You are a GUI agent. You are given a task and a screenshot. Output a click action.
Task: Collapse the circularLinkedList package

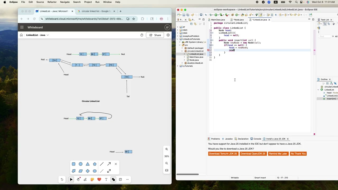(x=182, y=51)
